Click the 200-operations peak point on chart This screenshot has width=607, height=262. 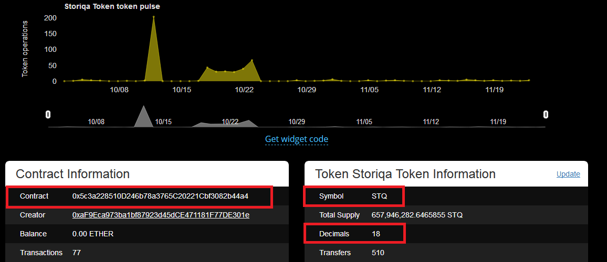point(154,17)
